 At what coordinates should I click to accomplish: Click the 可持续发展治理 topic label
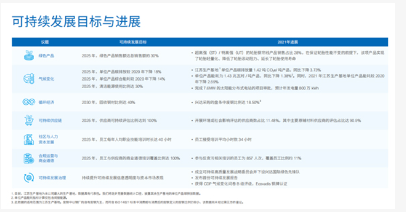coord(52,178)
